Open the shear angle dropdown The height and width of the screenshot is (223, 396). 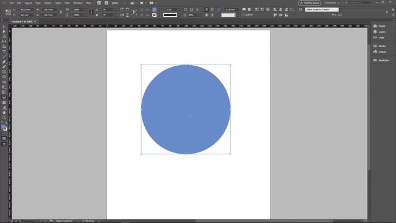[x=115, y=15]
